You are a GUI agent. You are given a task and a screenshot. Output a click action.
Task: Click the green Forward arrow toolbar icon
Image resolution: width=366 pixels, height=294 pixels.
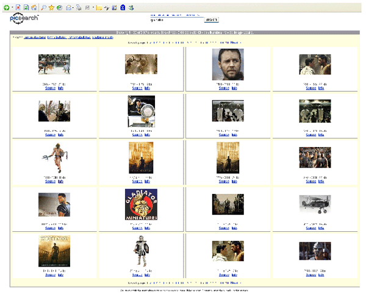coord(6,8)
